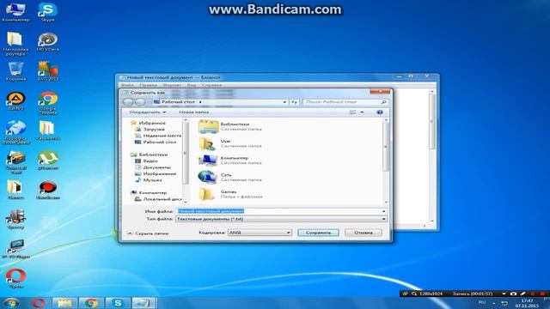Click the Skype taskbar button
Viewport: 550px width, 309px height.
coord(118,303)
